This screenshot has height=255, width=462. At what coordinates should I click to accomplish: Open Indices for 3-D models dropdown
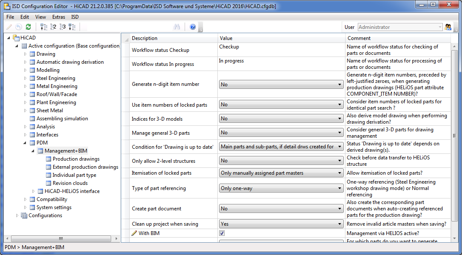pyautogui.click(x=281, y=119)
